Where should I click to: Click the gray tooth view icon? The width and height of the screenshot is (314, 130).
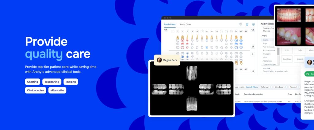[x=240, y=25]
